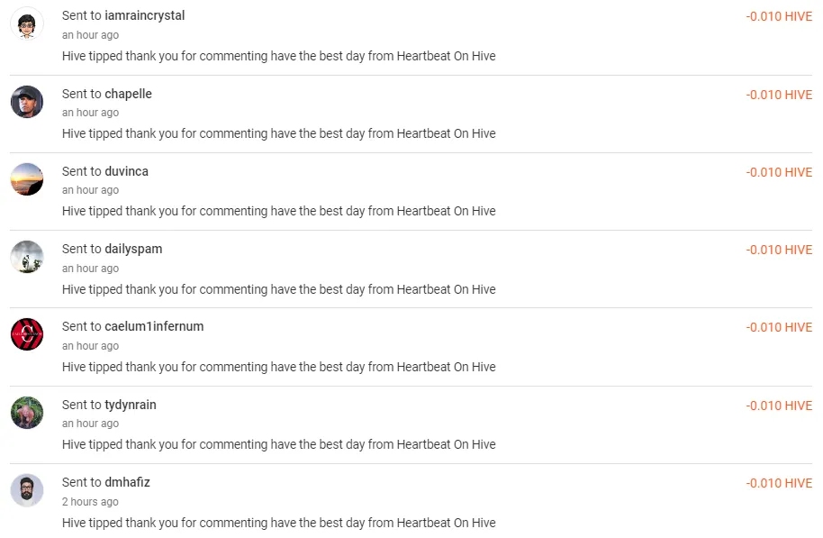Click caelum1infernum's red avatar

pos(27,334)
